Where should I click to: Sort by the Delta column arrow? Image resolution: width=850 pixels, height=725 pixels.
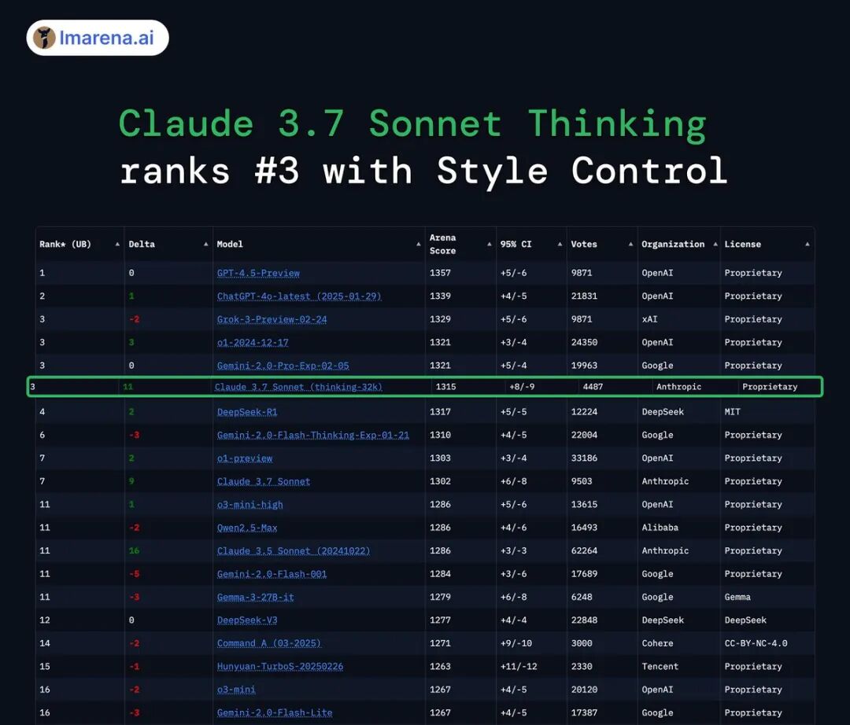pyautogui.click(x=206, y=245)
